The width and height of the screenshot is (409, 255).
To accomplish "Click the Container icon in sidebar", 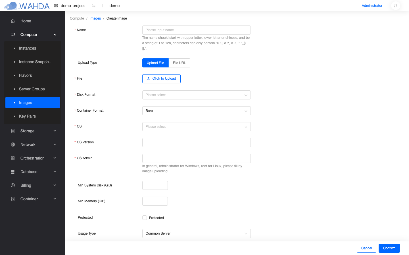I will [x=13, y=199].
